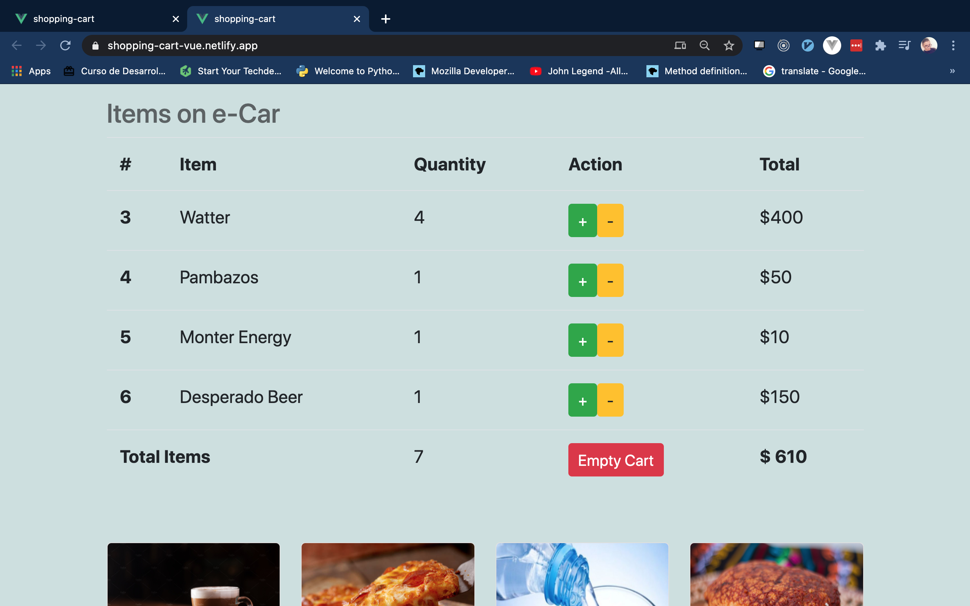The image size is (970, 606).
Task: Click the pizza product image
Action: click(x=388, y=574)
